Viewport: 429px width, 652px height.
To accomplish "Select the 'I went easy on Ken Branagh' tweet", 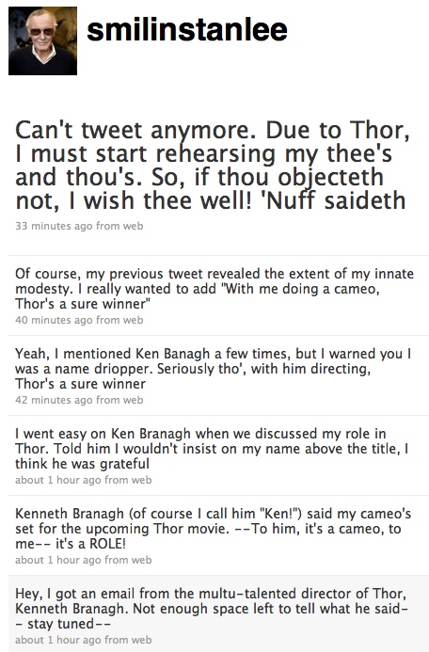I will [212, 449].
